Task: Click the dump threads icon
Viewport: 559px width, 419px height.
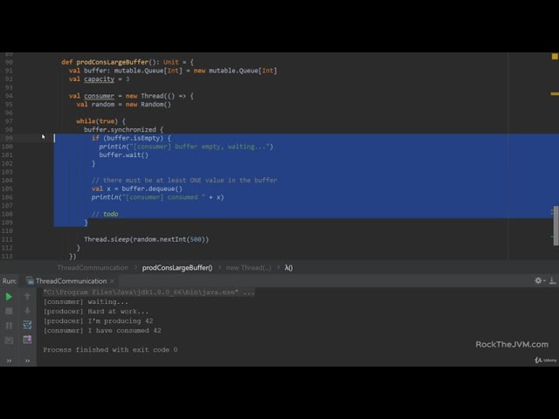Action: click(x=9, y=340)
